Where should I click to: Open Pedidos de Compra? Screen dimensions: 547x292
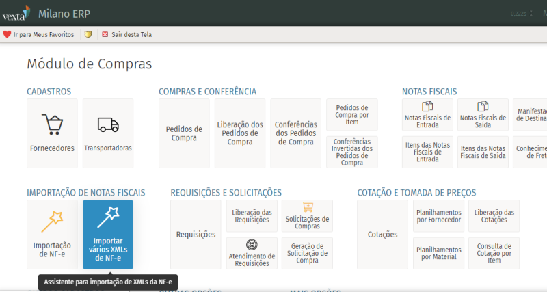[184, 133]
